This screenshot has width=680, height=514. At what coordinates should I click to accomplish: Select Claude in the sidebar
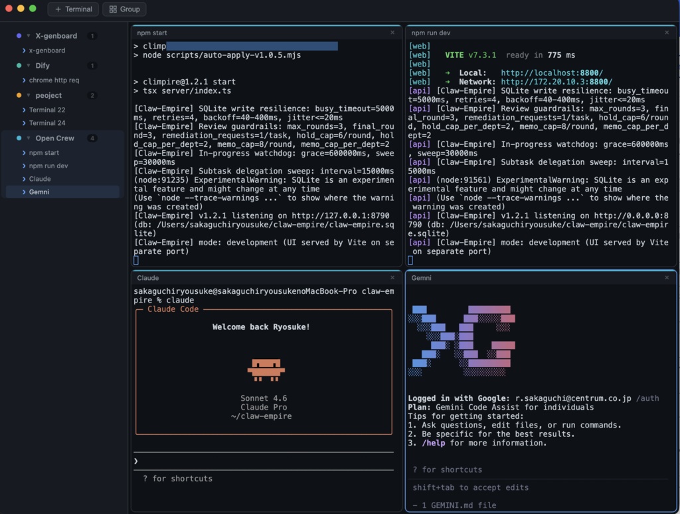[63, 179]
